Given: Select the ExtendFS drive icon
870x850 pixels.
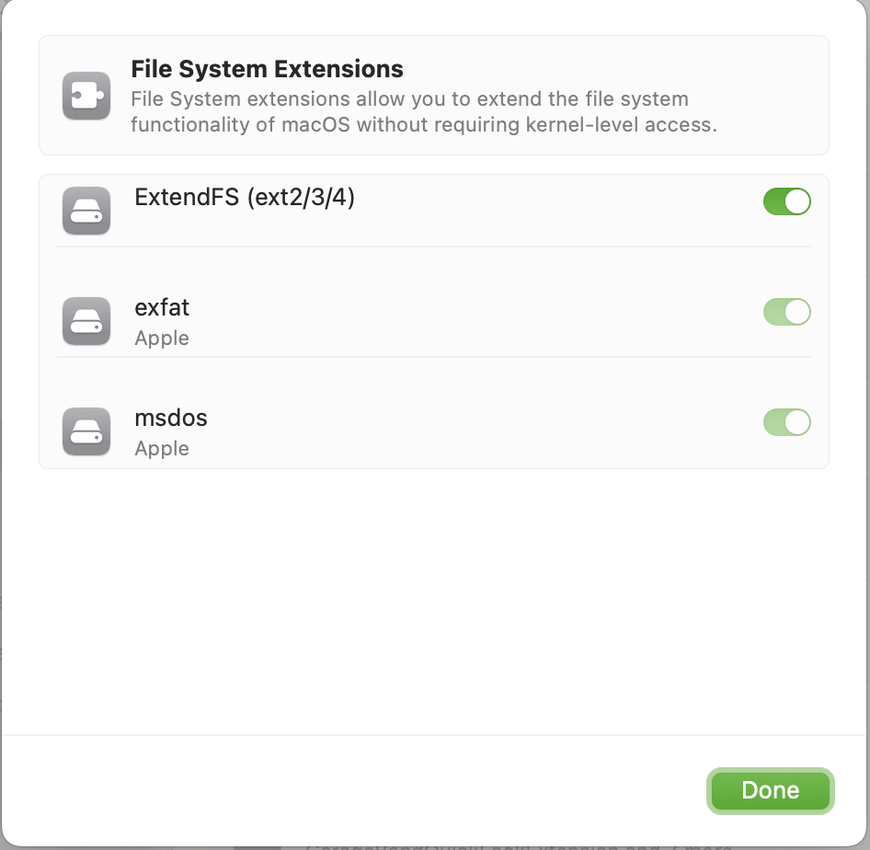Looking at the screenshot, I should click(86, 211).
